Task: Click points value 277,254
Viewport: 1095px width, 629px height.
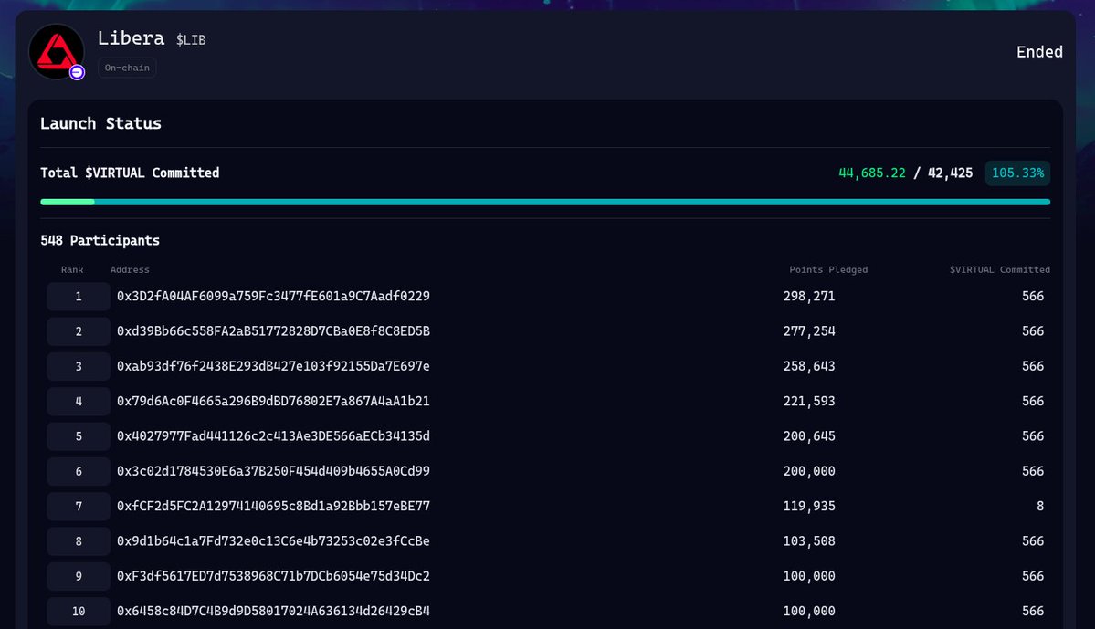Action: [808, 330]
